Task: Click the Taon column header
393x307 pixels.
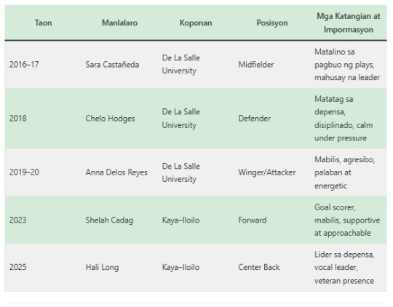Action: [x=43, y=23]
